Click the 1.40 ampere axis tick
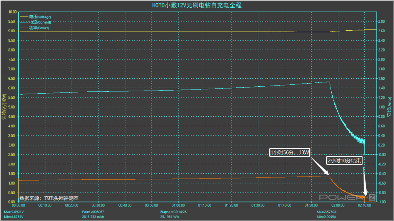Screen dimensions: 394x221 point(381,88)
